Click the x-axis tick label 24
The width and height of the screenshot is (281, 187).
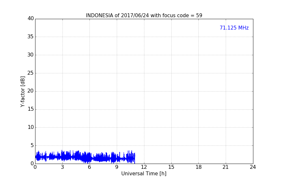[253, 167]
